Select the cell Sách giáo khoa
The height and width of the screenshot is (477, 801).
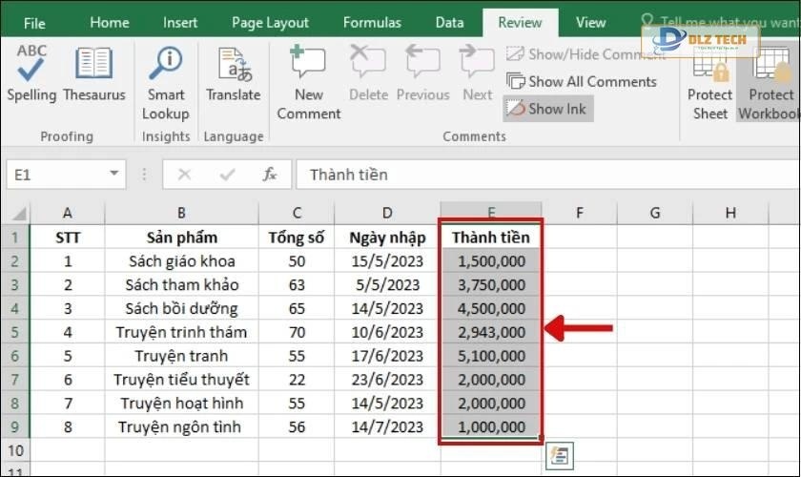click(x=181, y=261)
